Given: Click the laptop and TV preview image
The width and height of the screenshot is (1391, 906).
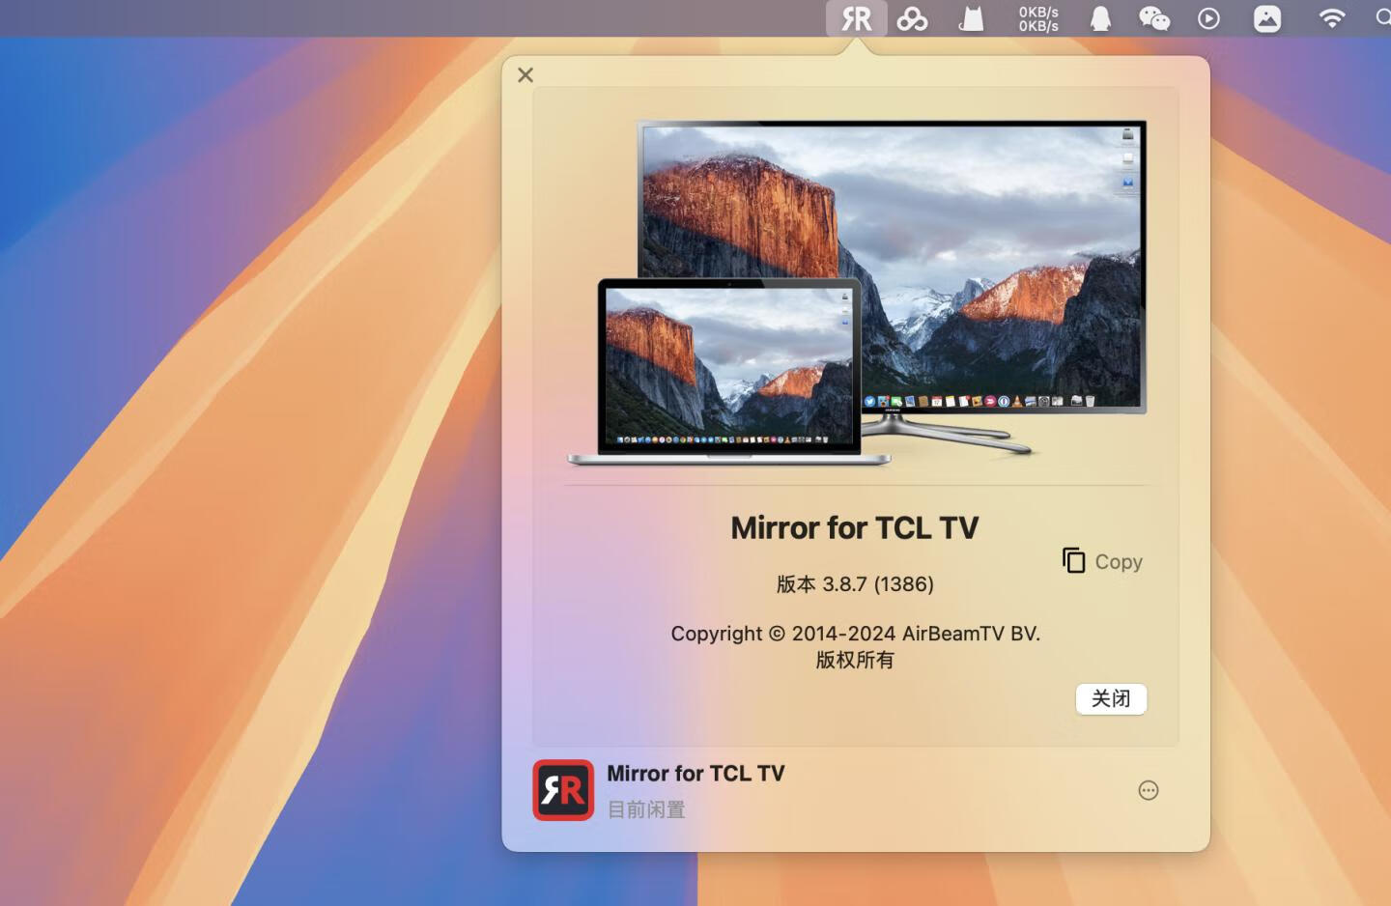Looking at the screenshot, I should coord(857,293).
